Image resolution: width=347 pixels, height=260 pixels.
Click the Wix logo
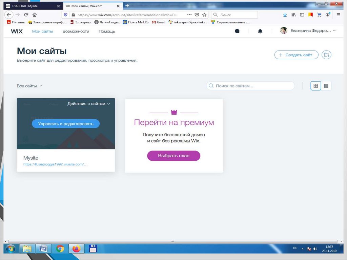[x=17, y=31]
